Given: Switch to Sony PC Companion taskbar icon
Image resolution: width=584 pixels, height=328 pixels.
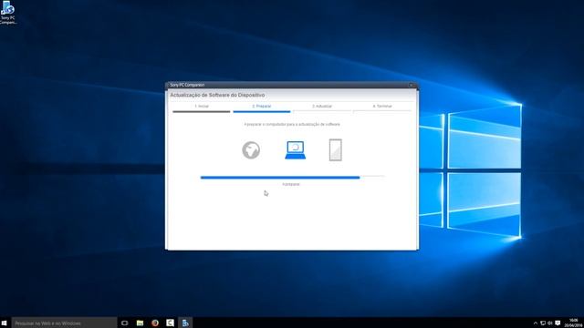Looking at the screenshot, I should [x=185, y=323].
